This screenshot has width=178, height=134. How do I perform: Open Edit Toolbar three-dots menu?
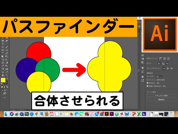[4, 98]
